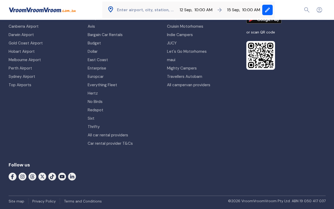Open the Mighty Campers link
The height and width of the screenshot is (209, 334).
(x=182, y=68)
